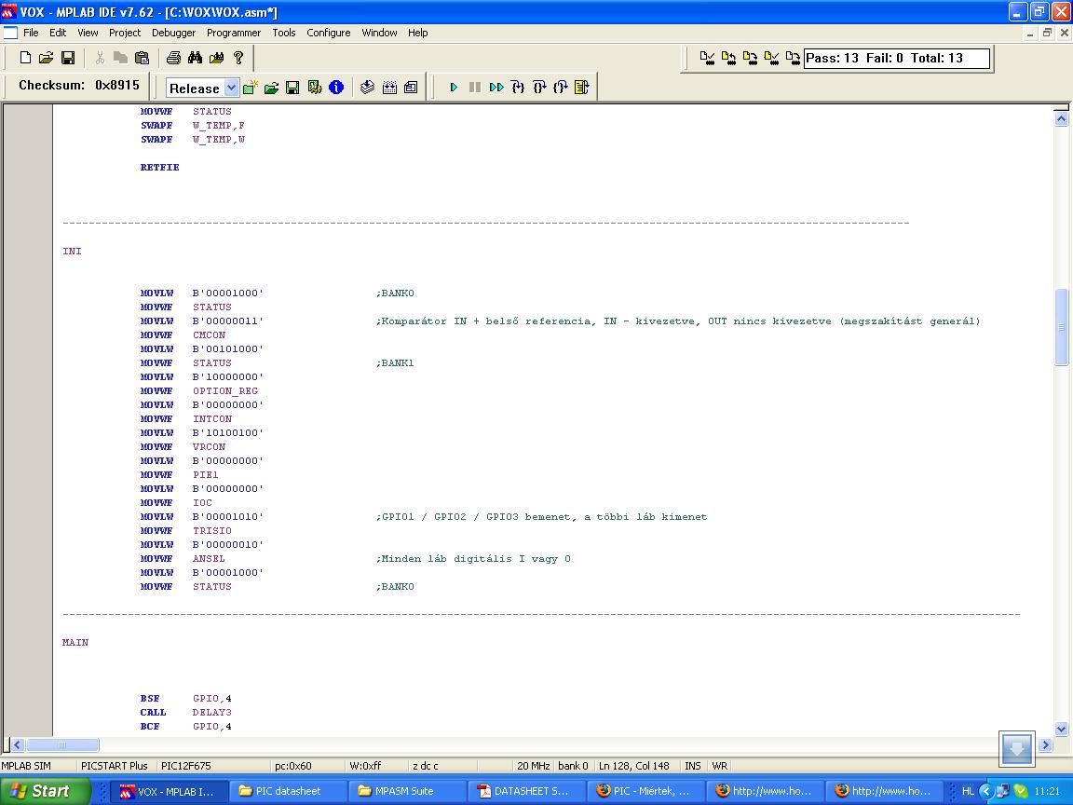The image size is (1073, 805).
Task: Click 'Ln 128, Col 148' in the status bar
Action: [633, 766]
